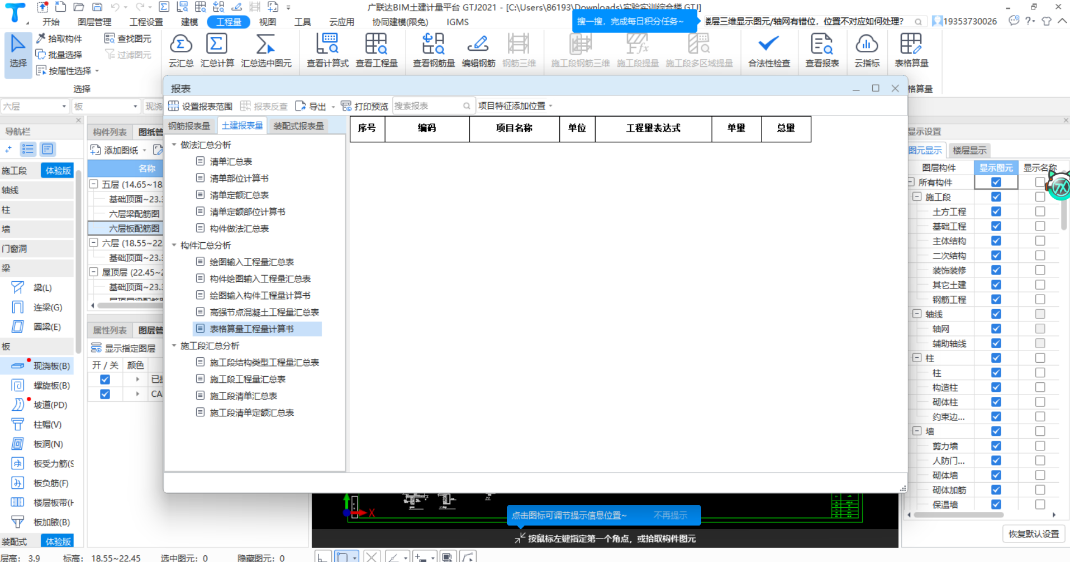Click 显示指定图层 button
The height and width of the screenshot is (562, 1070).
[124, 348]
